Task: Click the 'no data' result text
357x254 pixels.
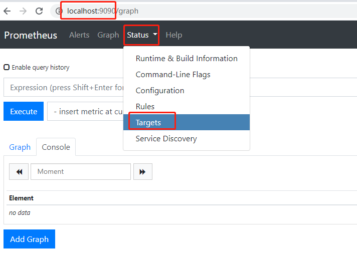Action: [20, 213]
